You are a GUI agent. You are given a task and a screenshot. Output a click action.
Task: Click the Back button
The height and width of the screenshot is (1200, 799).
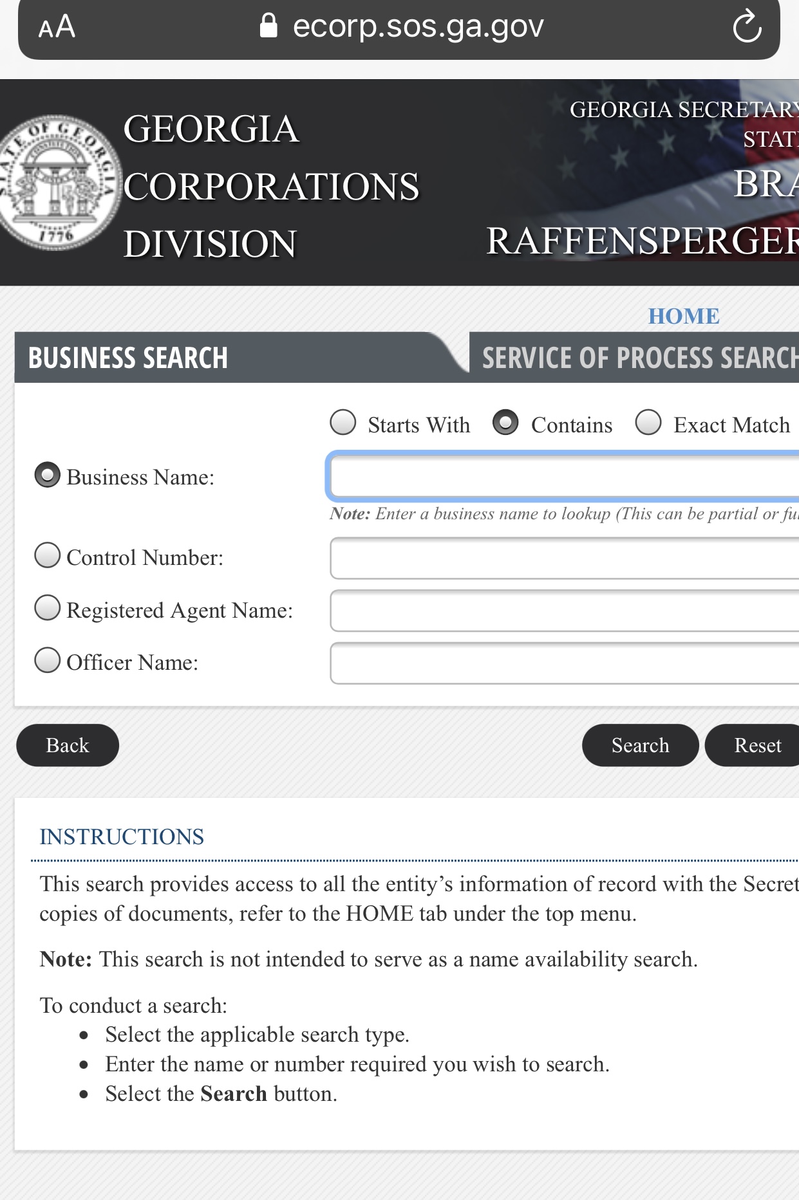68,745
